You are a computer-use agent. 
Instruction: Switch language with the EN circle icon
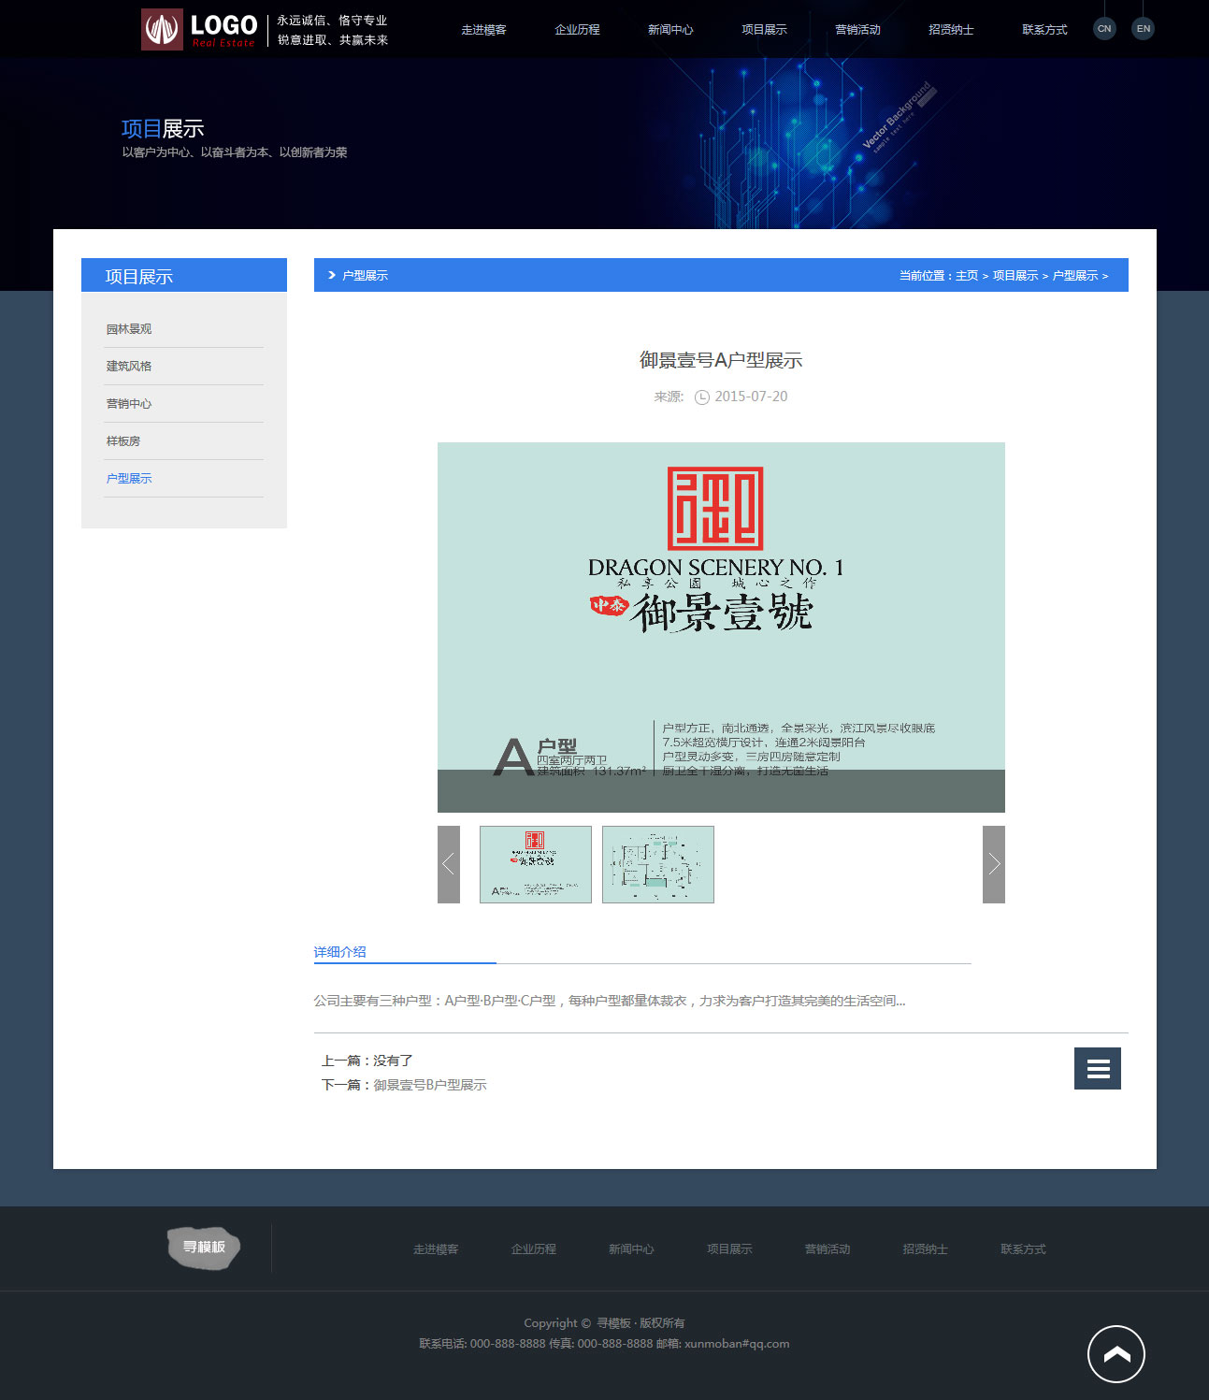pos(1143,29)
